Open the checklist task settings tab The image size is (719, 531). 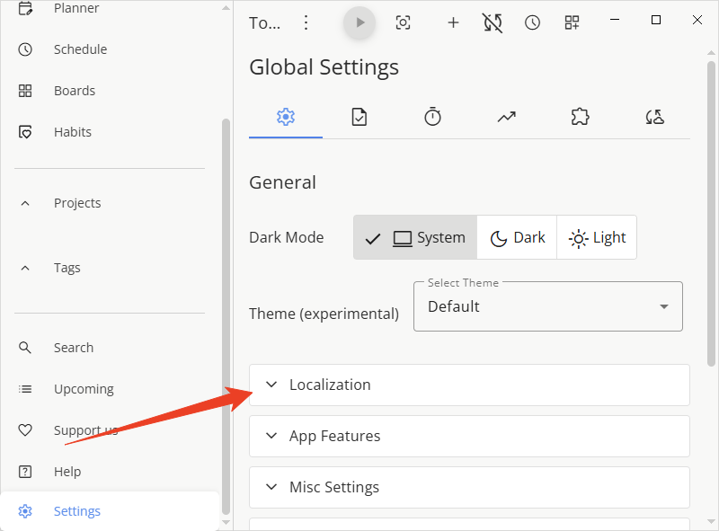(359, 116)
